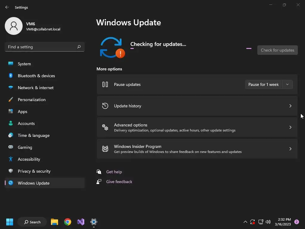Click the Advanced options gears icon
Image resolution: width=305 pixels, height=229 pixels.
tap(105, 127)
